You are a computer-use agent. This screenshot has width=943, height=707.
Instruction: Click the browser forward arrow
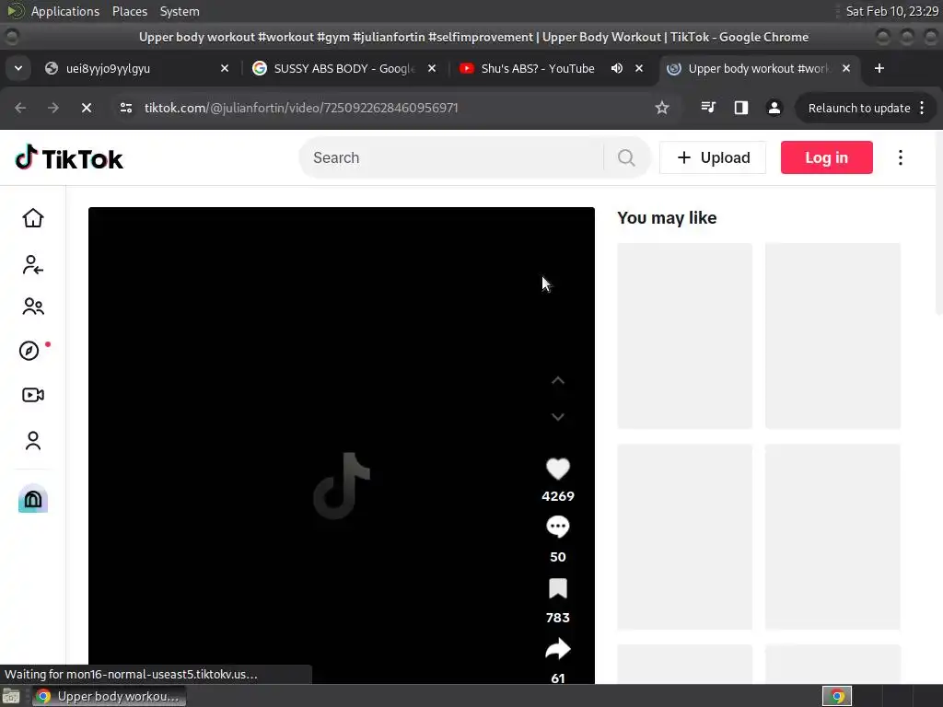click(53, 108)
